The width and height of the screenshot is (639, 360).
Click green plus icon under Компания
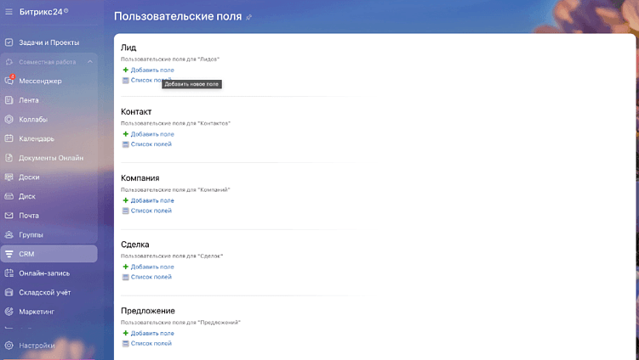[x=126, y=200]
